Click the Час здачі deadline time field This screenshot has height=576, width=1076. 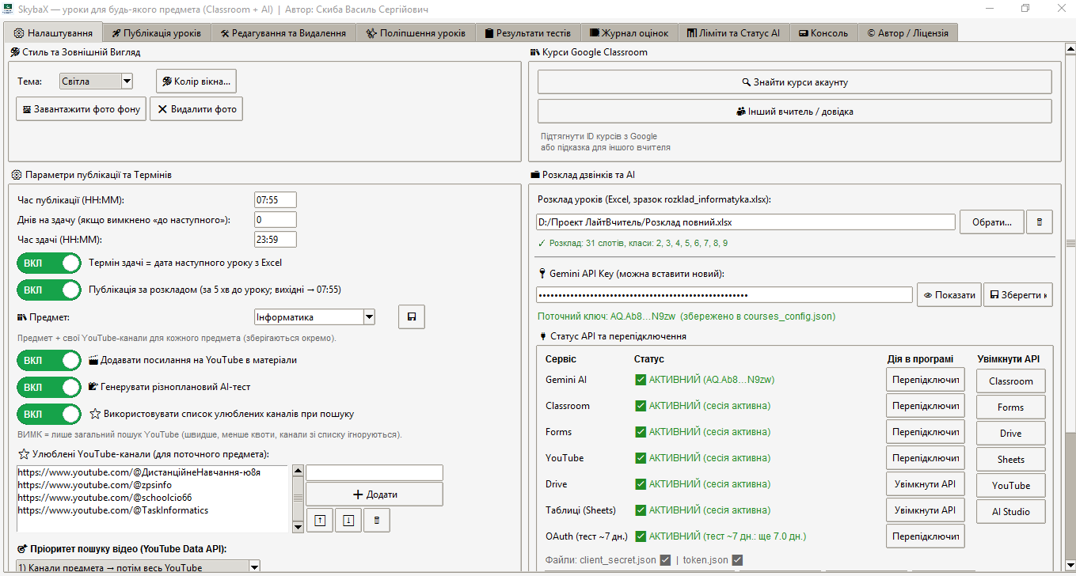(276, 240)
